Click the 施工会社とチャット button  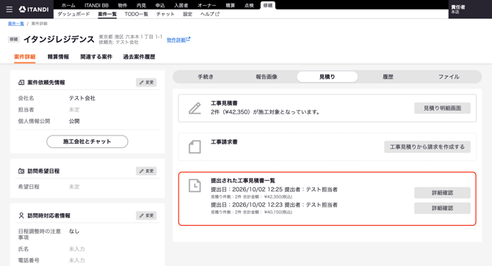point(87,141)
